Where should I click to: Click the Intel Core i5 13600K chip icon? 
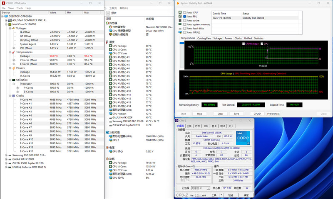click(x=10, y=24)
